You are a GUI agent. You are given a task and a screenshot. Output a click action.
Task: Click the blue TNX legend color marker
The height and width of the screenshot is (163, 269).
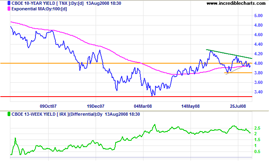pyautogui.click(x=9, y=3)
